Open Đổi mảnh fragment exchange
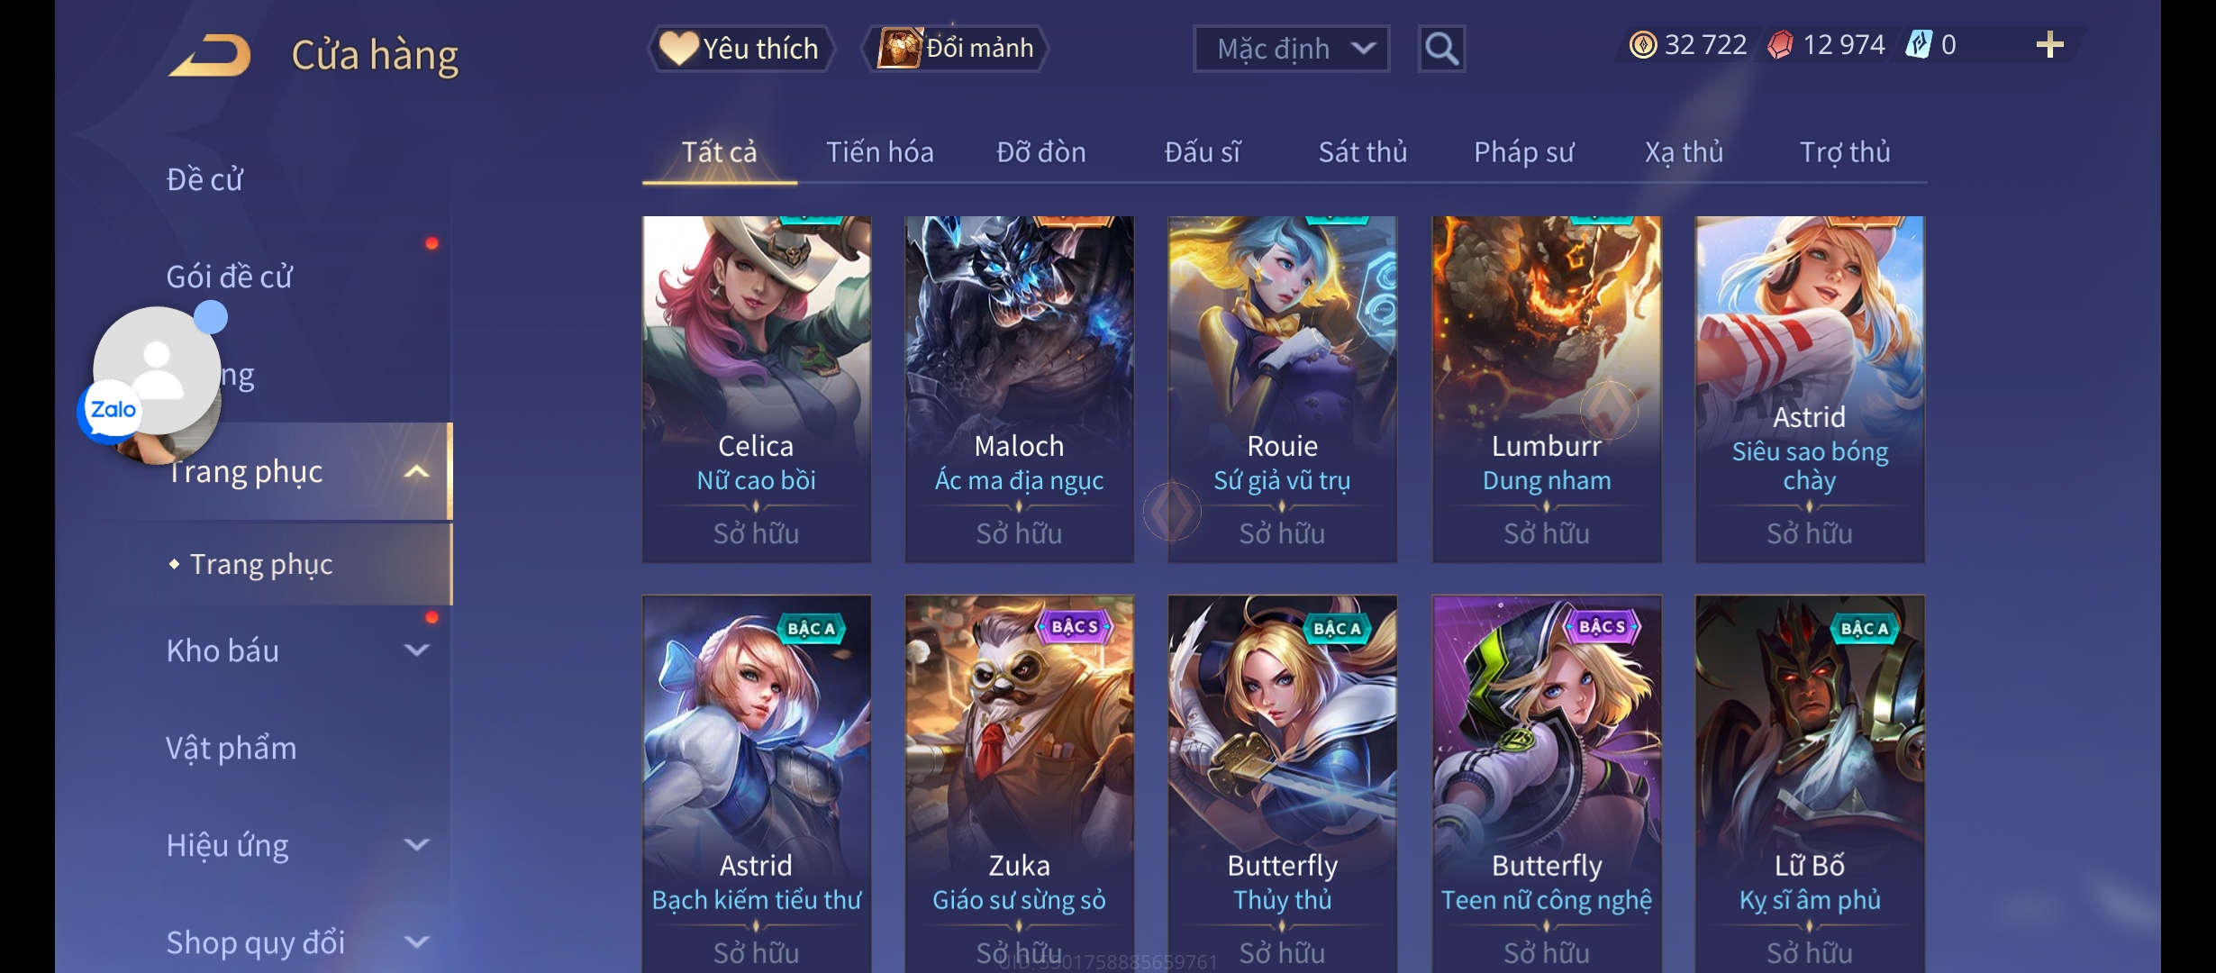Viewport: 2216px width, 973px height. click(x=956, y=48)
